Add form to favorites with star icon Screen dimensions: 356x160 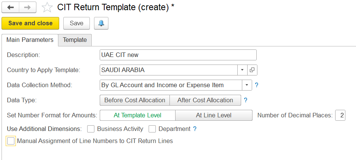(x=47, y=8)
